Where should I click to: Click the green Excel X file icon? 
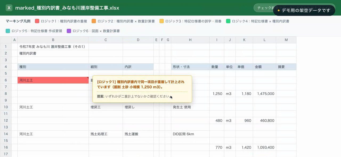tap(9, 8)
